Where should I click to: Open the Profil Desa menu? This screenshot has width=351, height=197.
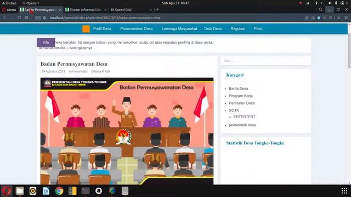point(103,28)
